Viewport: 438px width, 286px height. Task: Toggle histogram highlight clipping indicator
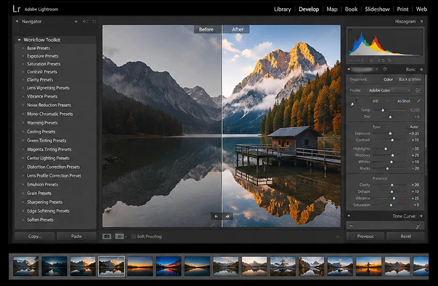click(421, 31)
